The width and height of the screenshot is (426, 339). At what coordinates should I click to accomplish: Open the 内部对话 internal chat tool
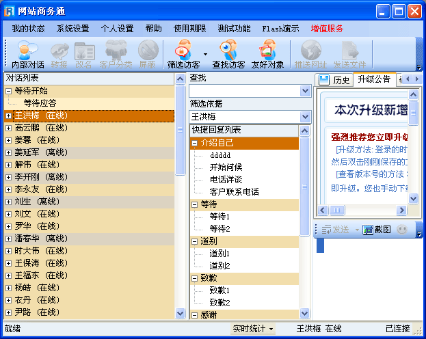click(28, 55)
